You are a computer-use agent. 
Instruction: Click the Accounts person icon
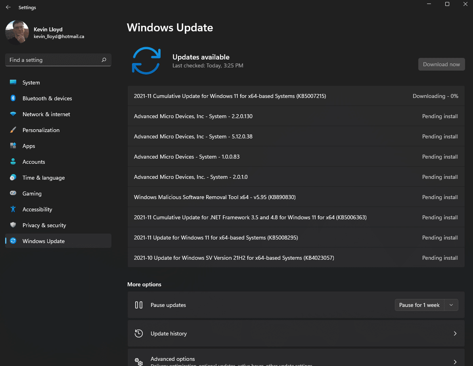point(13,161)
